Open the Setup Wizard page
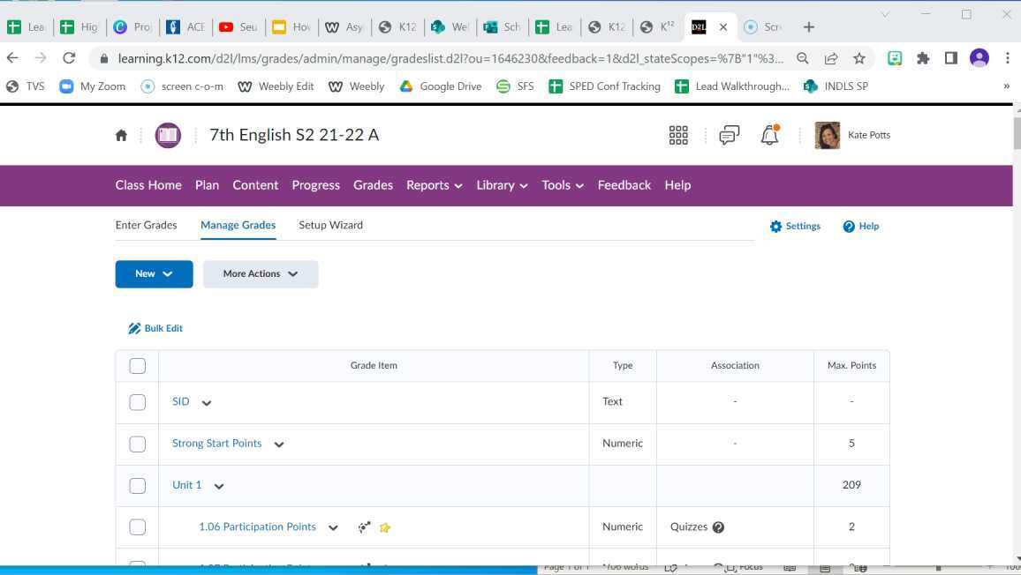 coord(330,225)
